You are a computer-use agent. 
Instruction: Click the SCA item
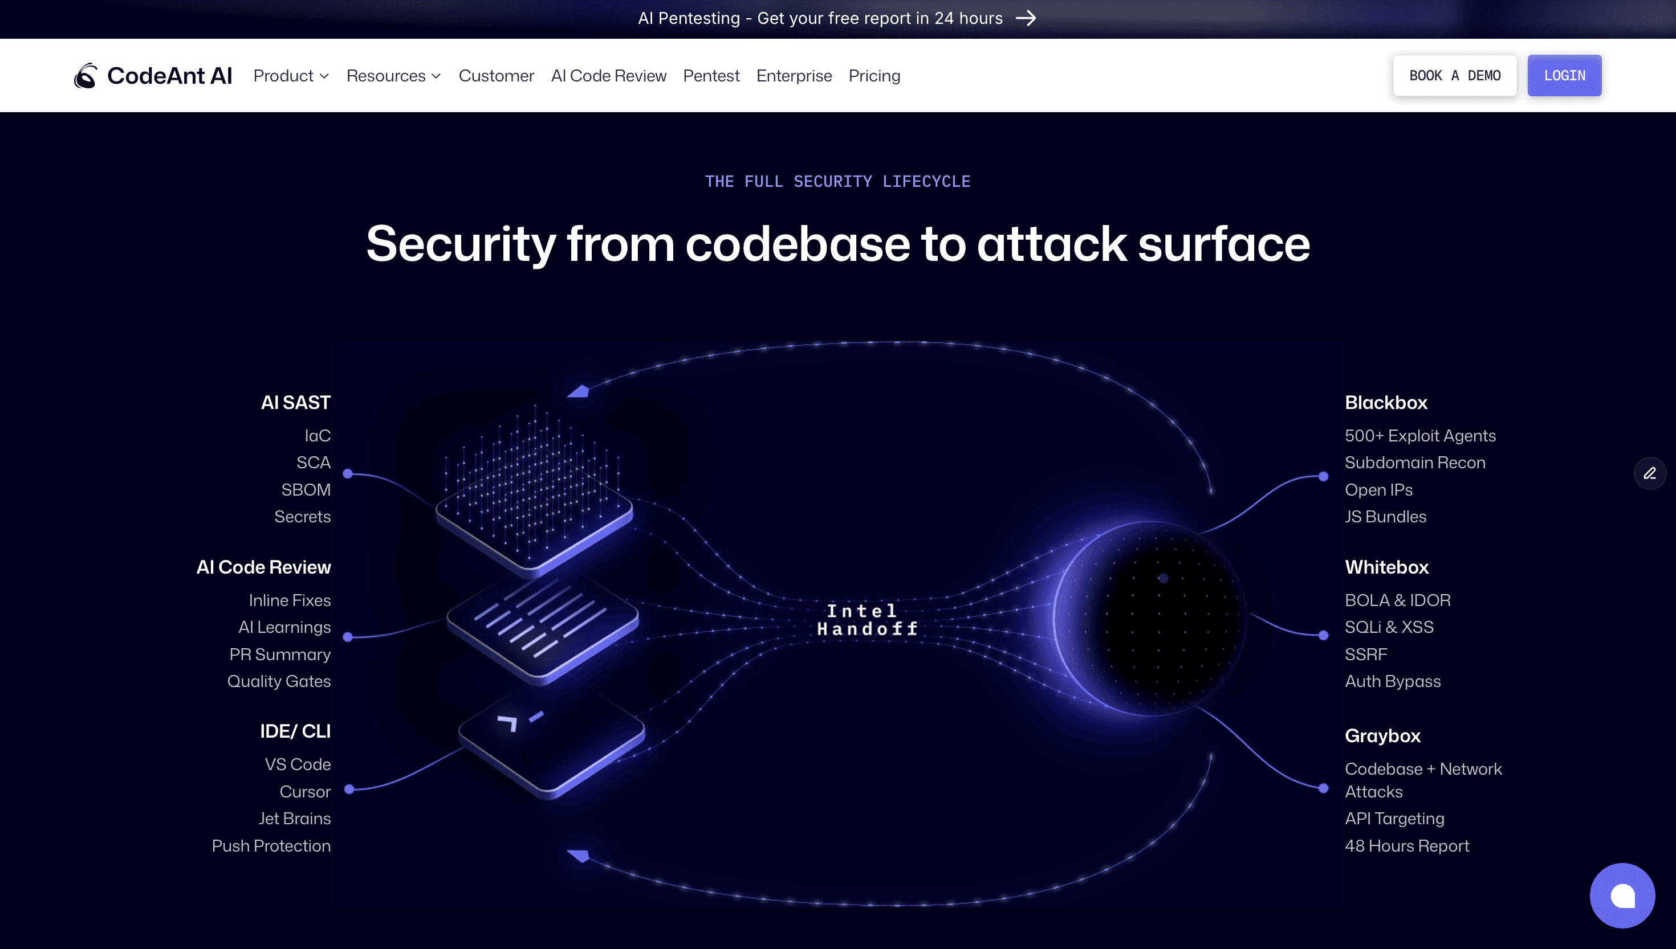click(314, 462)
